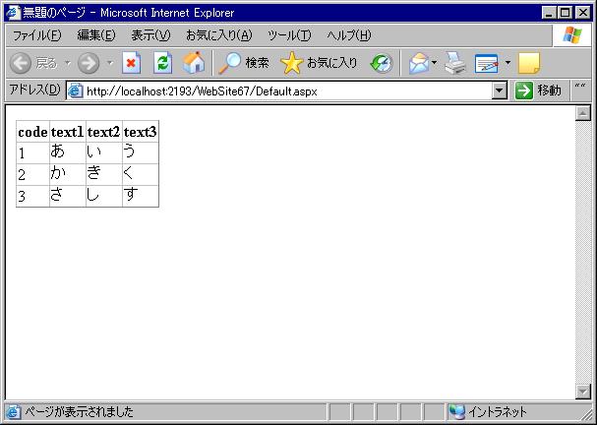Viewport: 597px width, 425px height.
Task: Click the cell containing し
Action: tap(104, 197)
